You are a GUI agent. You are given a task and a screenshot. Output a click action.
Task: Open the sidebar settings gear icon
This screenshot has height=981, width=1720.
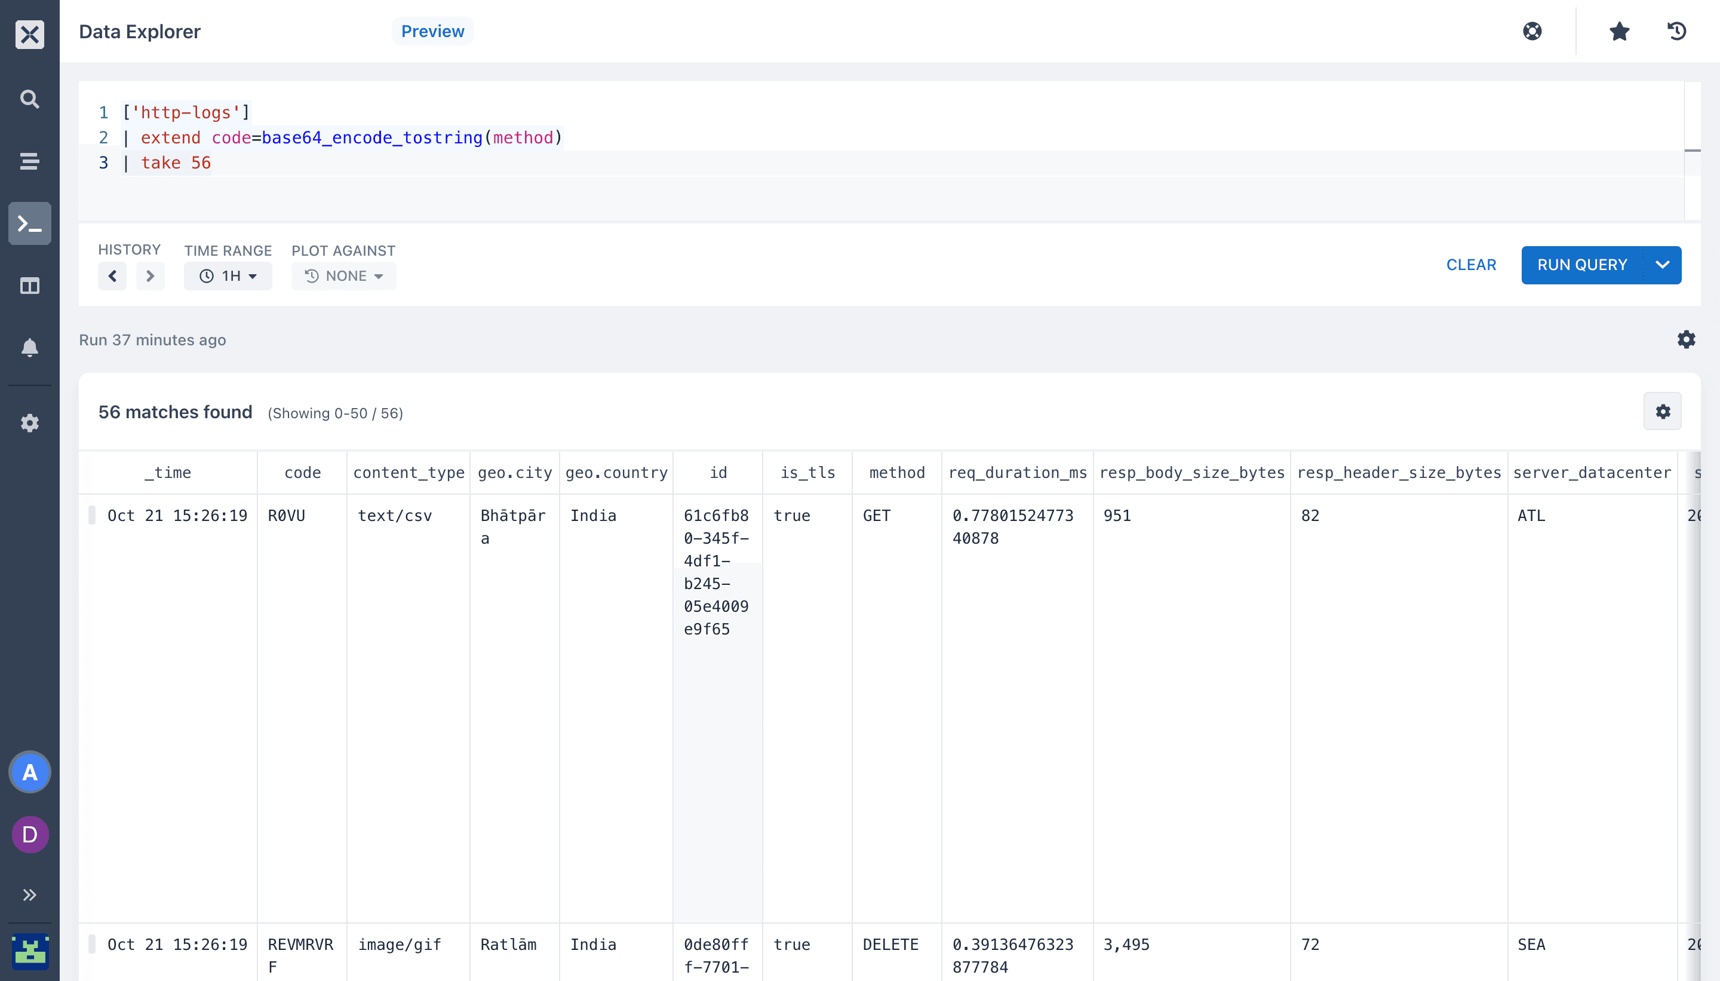click(x=30, y=423)
